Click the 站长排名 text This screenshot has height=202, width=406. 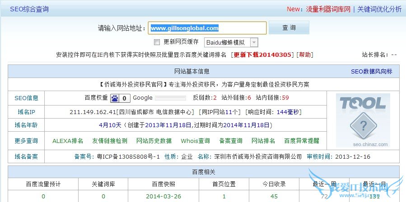tap(379, 55)
